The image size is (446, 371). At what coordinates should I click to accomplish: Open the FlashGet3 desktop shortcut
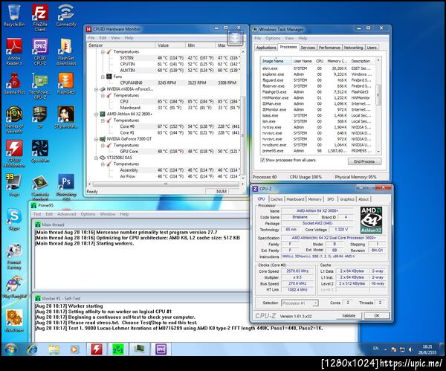pyautogui.click(x=66, y=83)
